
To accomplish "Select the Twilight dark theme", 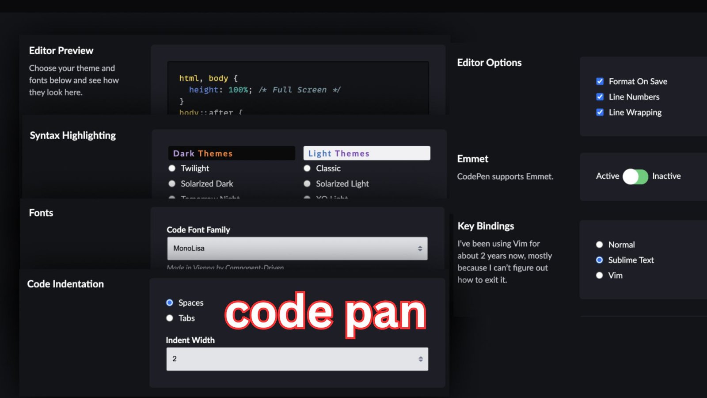I will point(171,168).
